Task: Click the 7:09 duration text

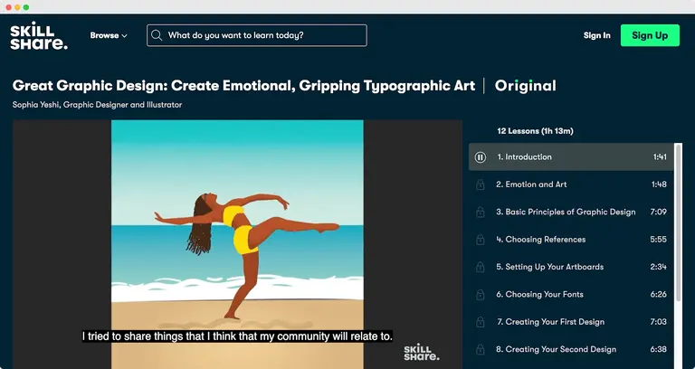Action: point(658,212)
